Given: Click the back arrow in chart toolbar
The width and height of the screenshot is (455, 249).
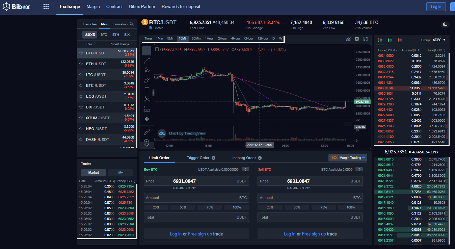Looking at the screenshot, I should click(147, 119).
